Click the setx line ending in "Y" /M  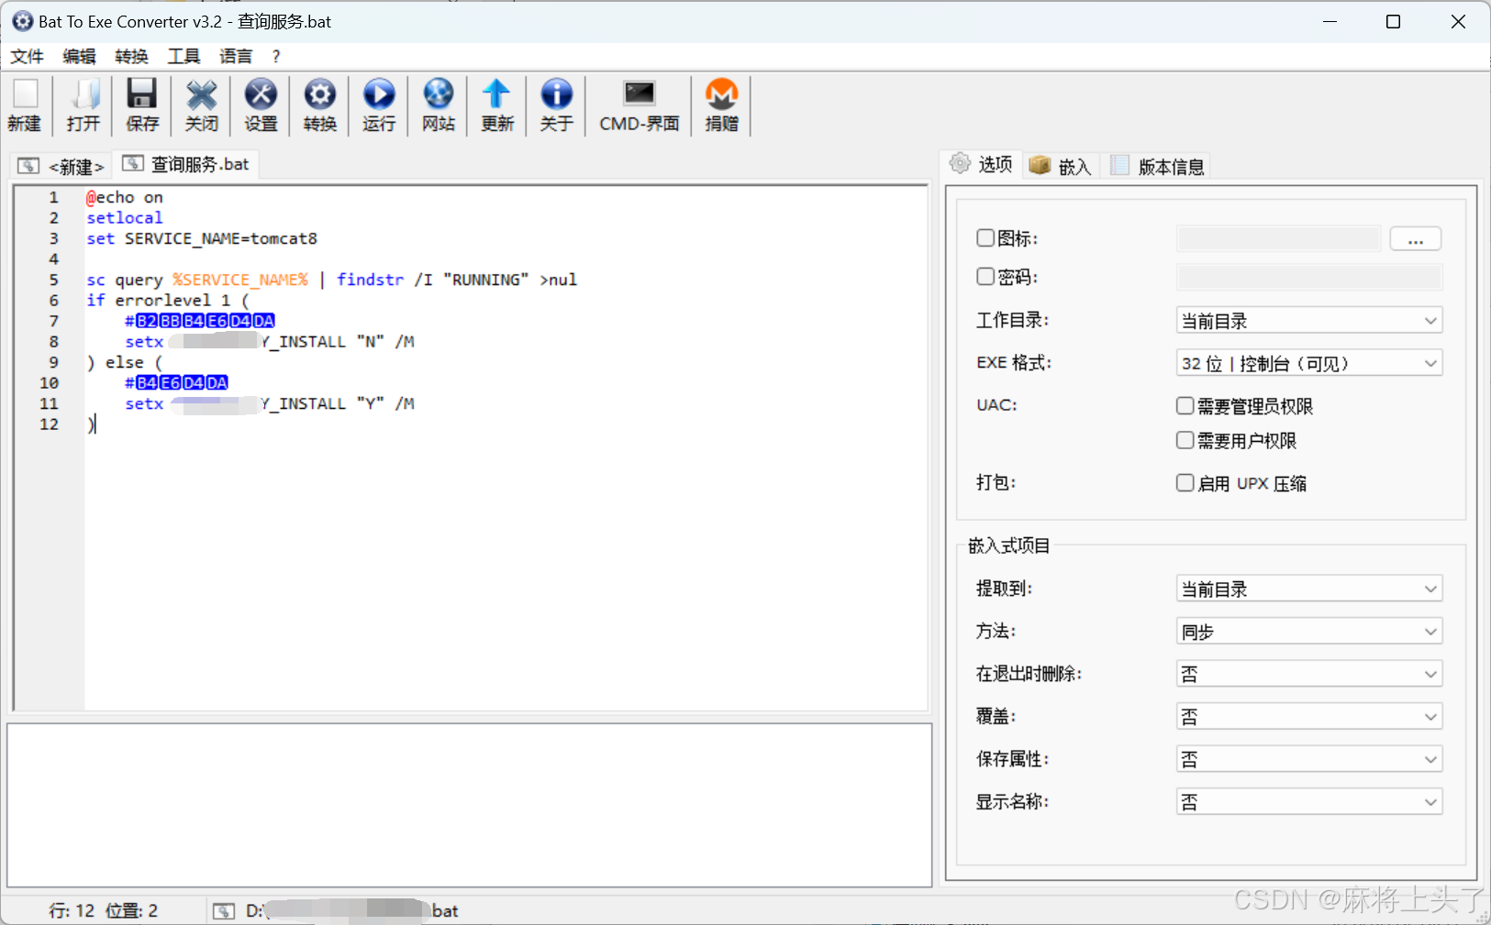[270, 403]
